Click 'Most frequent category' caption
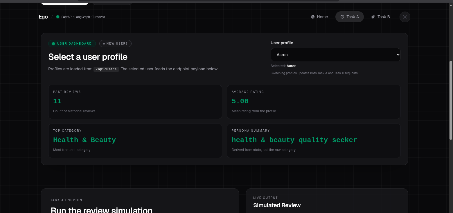453x213 pixels. point(72,150)
